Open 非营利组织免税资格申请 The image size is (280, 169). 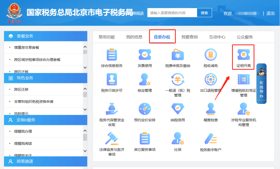coord(34,102)
